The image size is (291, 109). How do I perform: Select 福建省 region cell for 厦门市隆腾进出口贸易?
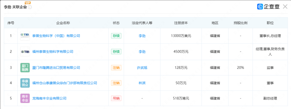215,68
